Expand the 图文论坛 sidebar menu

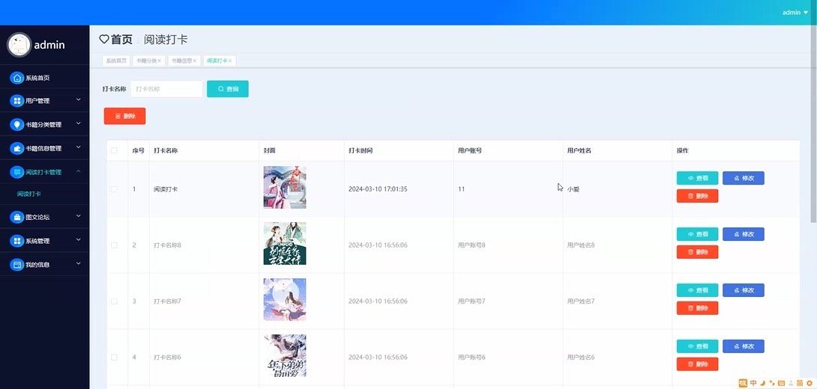(79, 215)
